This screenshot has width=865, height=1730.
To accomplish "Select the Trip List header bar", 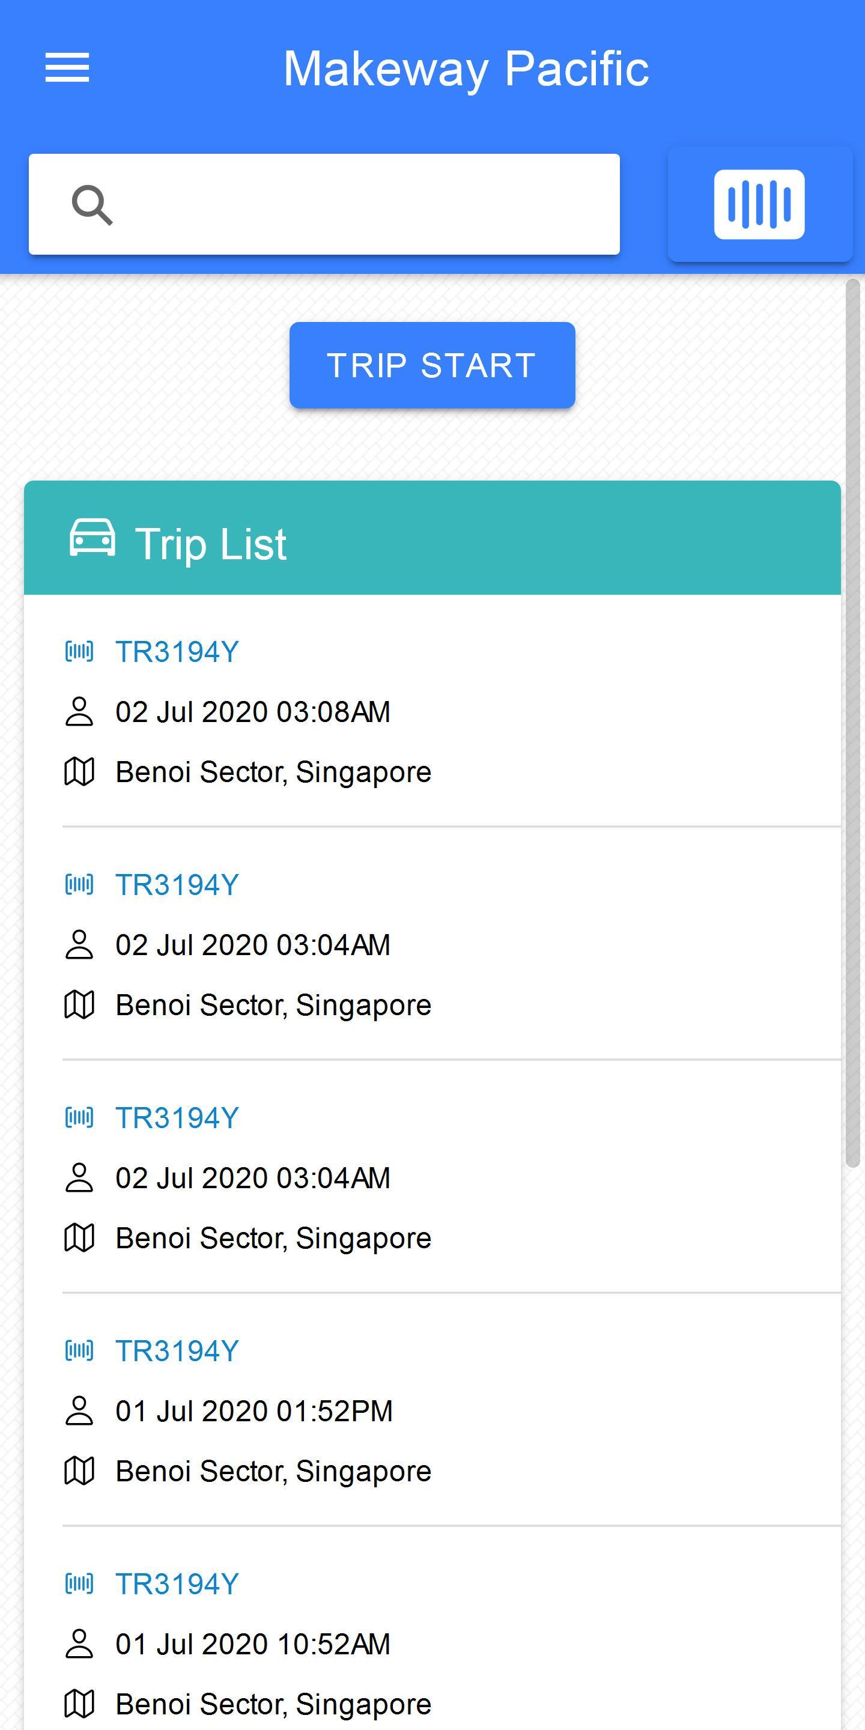I will [x=432, y=537].
